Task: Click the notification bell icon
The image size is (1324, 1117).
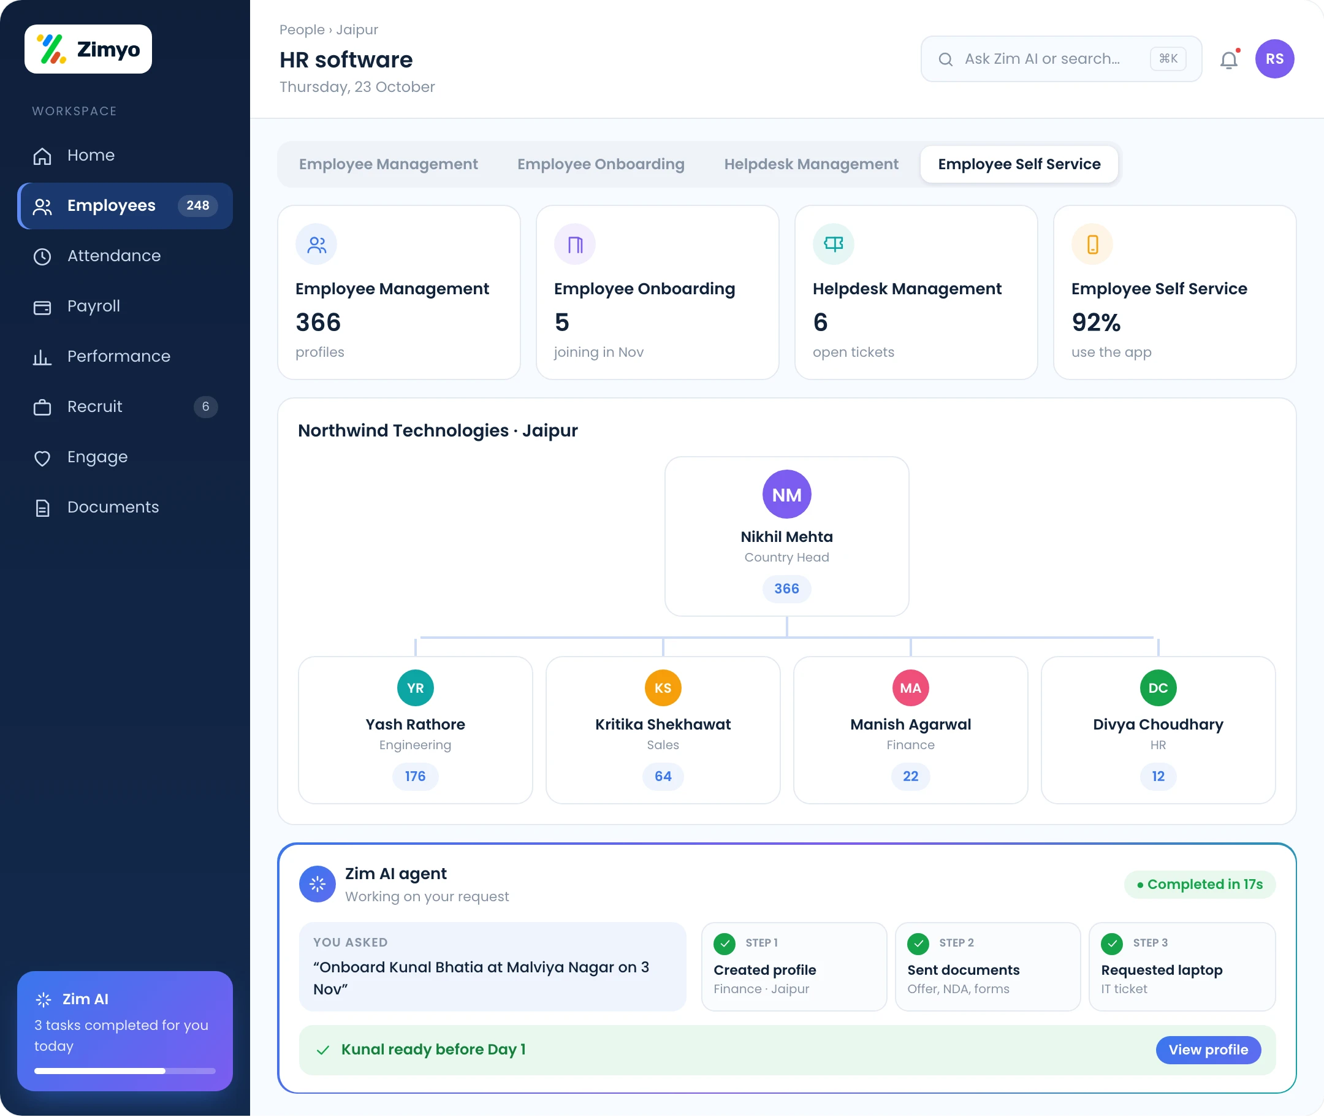Action: pos(1229,59)
